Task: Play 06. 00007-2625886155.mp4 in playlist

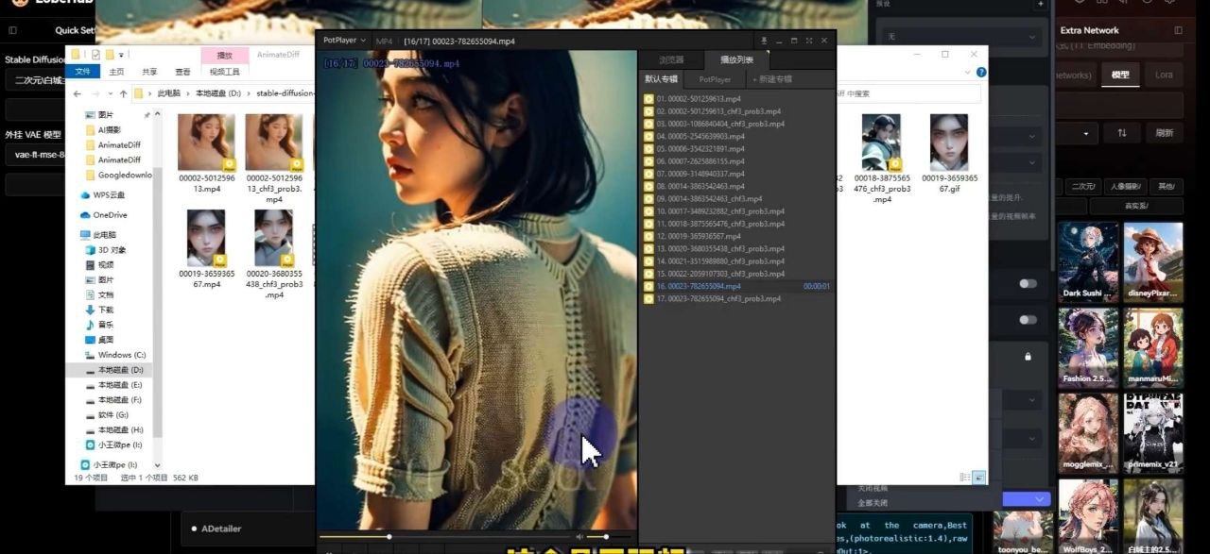Action: pos(700,161)
